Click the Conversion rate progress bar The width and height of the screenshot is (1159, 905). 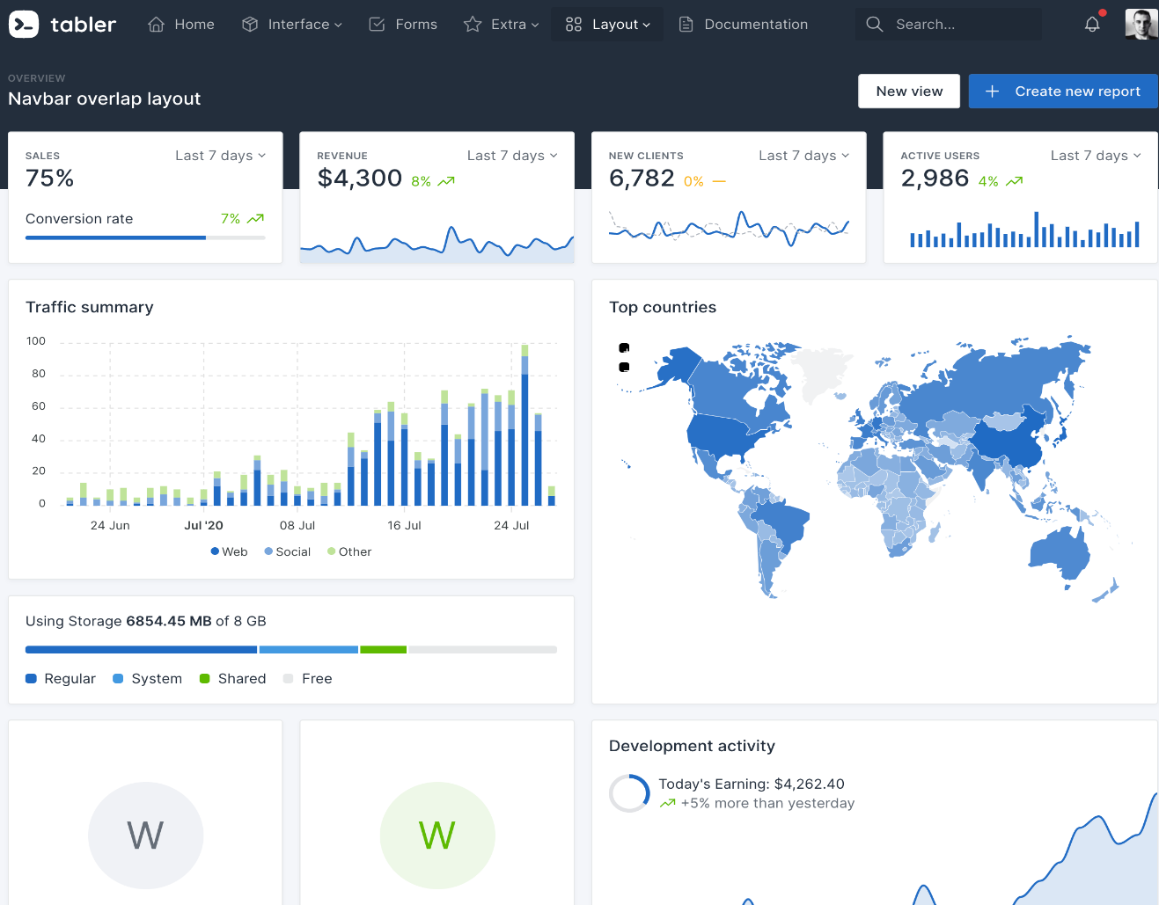(145, 237)
